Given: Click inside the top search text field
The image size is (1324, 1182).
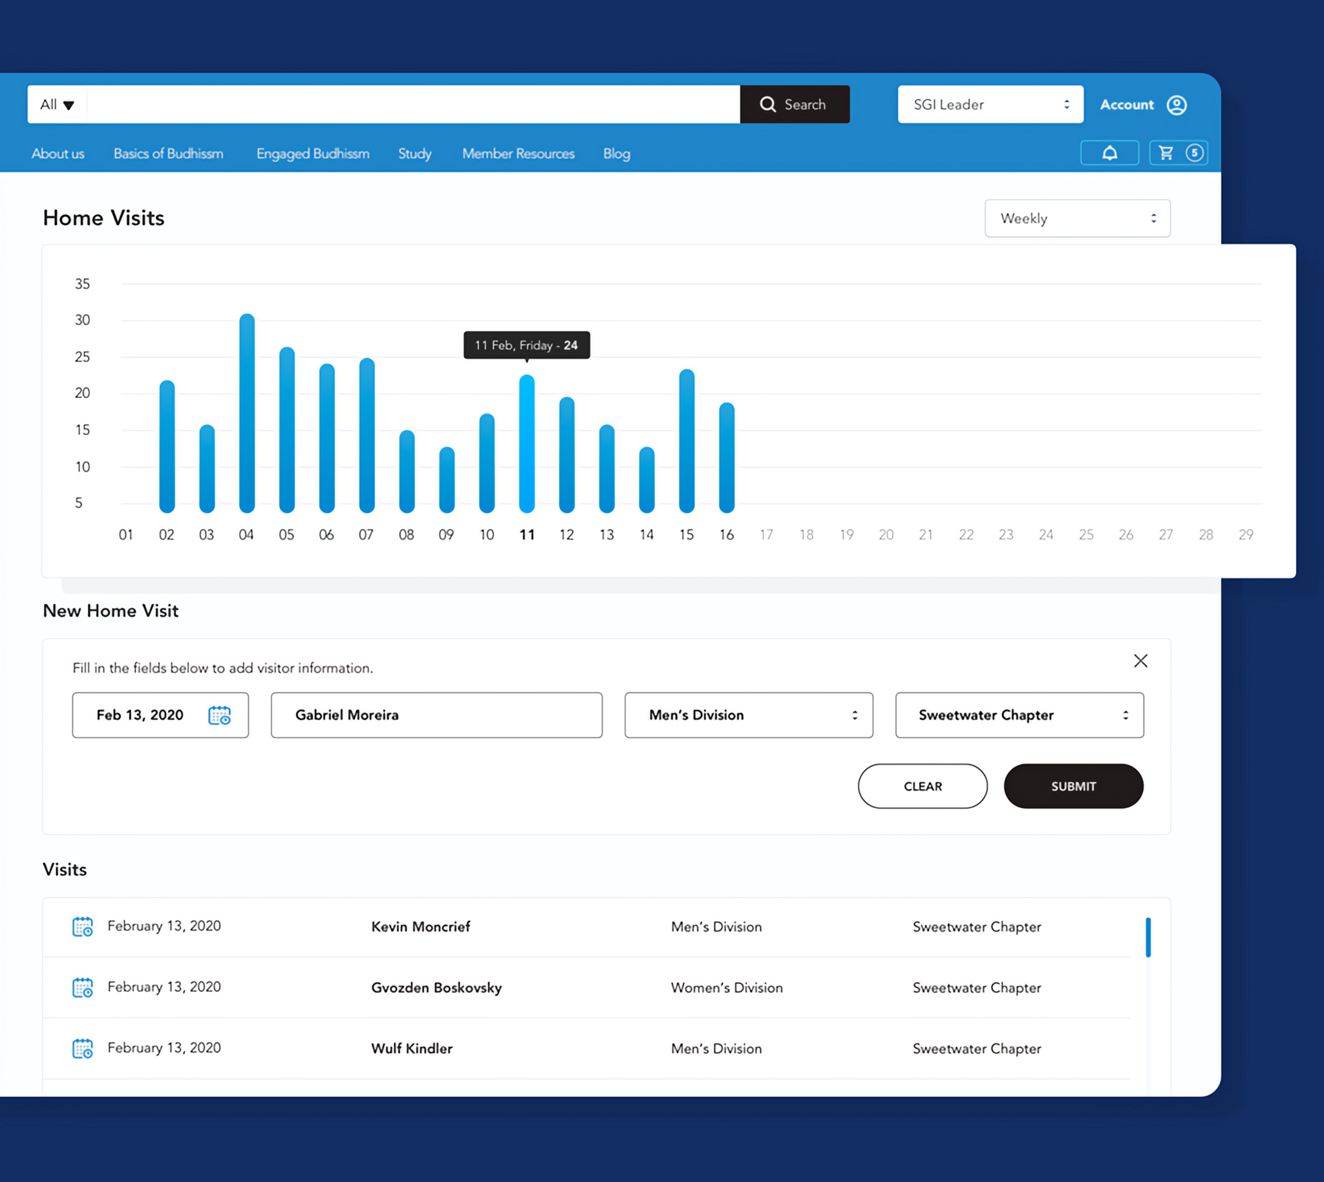Looking at the screenshot, I should pos(413,105).
